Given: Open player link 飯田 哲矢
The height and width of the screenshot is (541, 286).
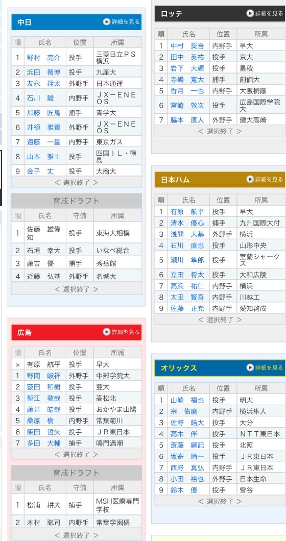Looking at the screenshot, I should [43, 432].
